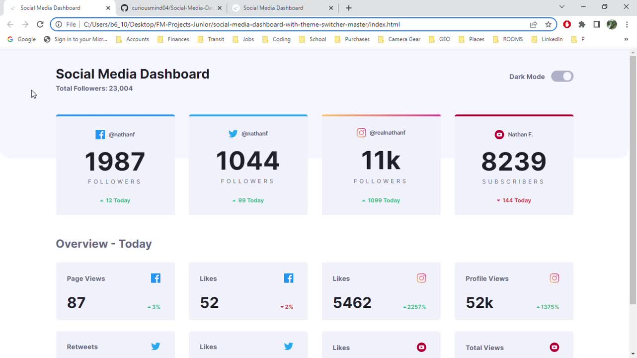Expand the tab search dropdown arrow
This screenshot has width=637, height=358.
(562, 7)
